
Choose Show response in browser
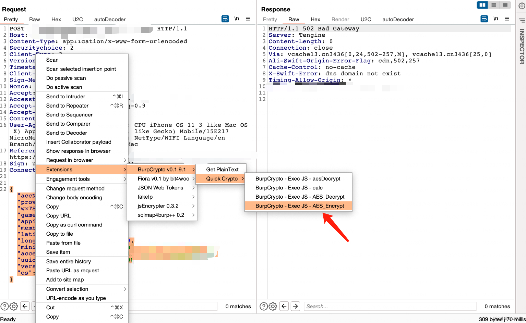[x=82, y=151]
